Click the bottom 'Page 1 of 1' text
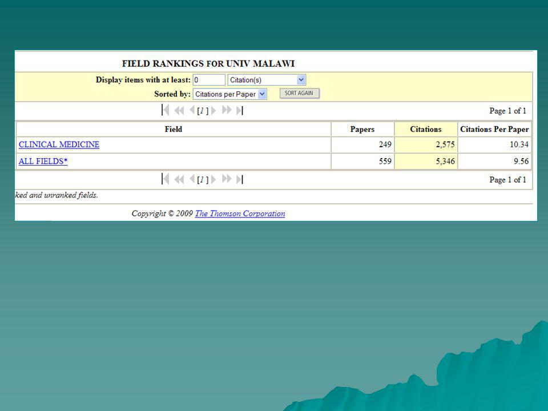Viewport: 548px width, 411px height. pyautogui.click(x=507, y=180)
